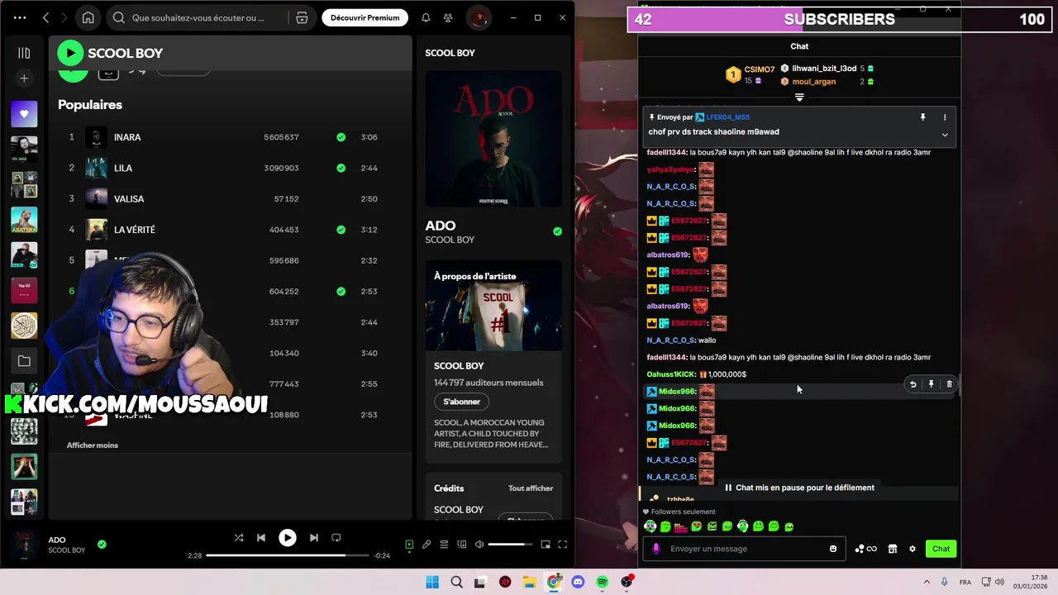
Task: Open the play queue
Action: 444,545
